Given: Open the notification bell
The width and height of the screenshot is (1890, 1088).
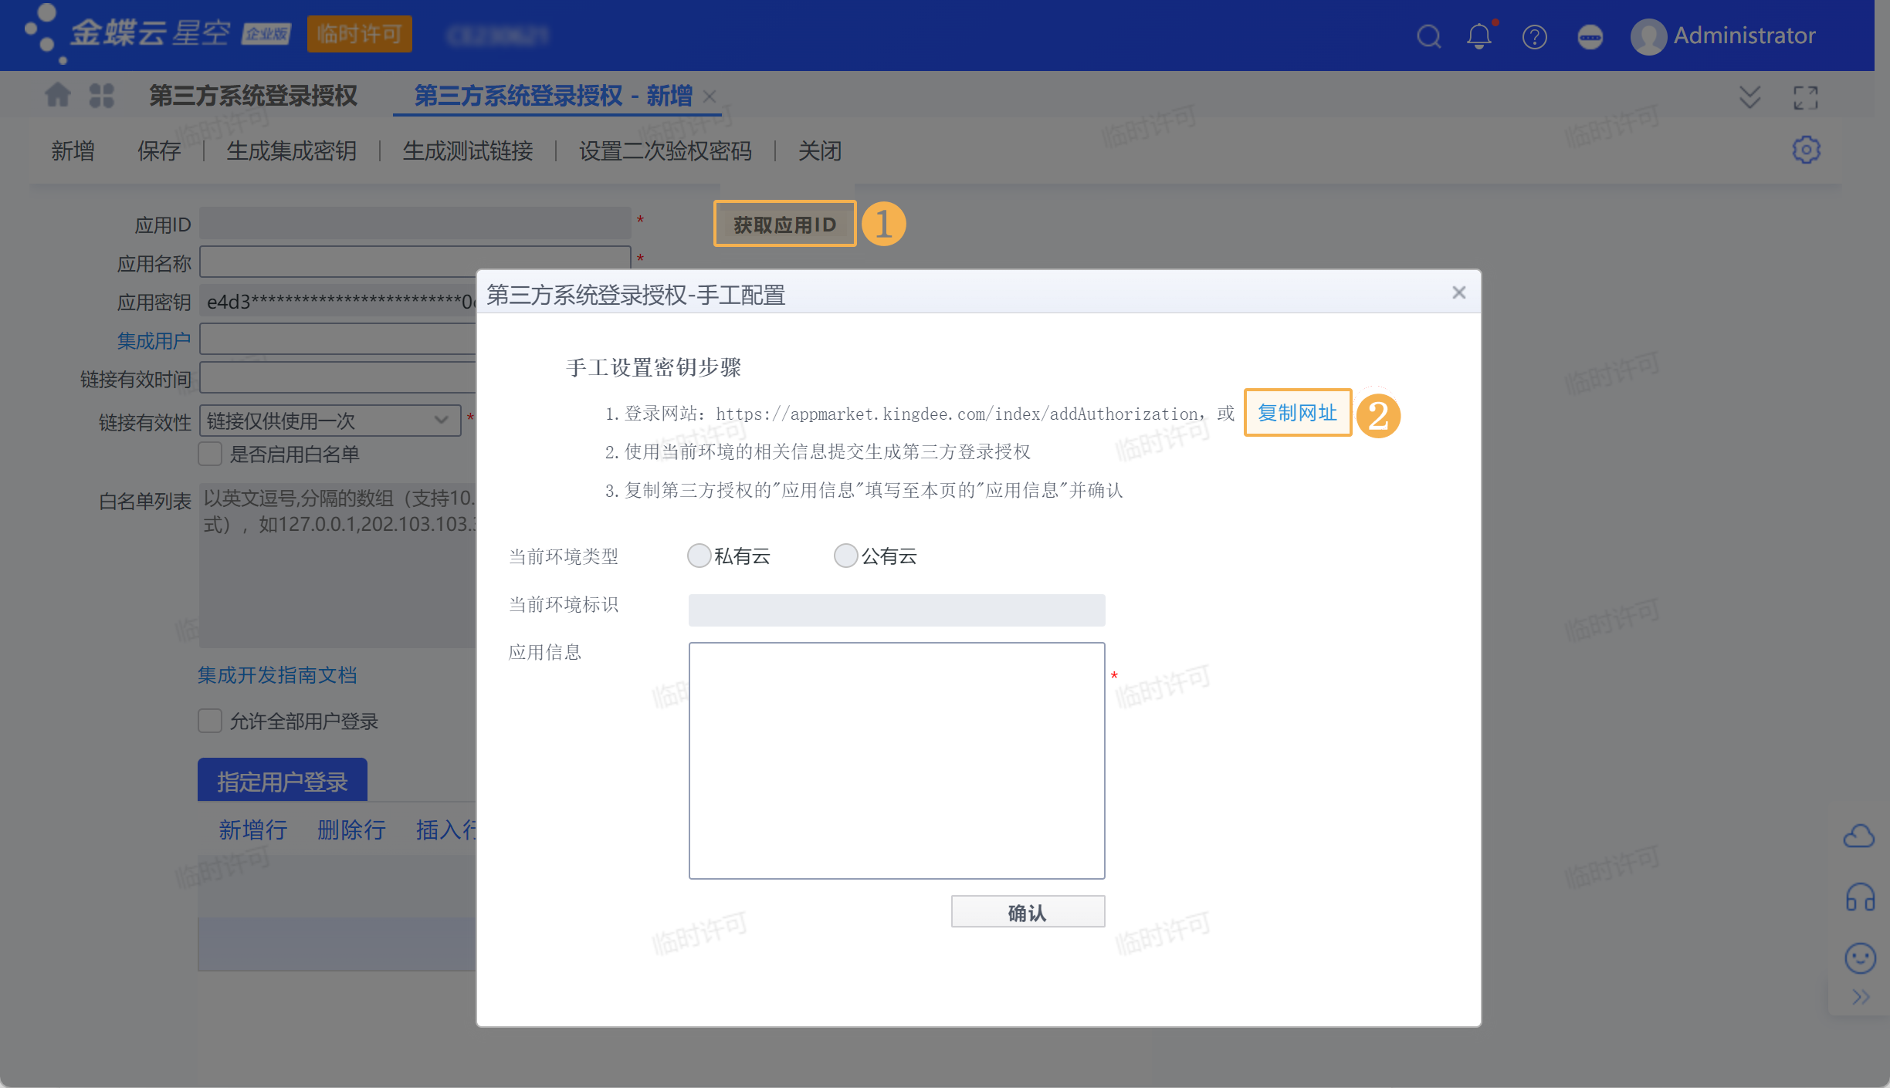Looking at the screenshot, I should click(x=1479, y=36).
